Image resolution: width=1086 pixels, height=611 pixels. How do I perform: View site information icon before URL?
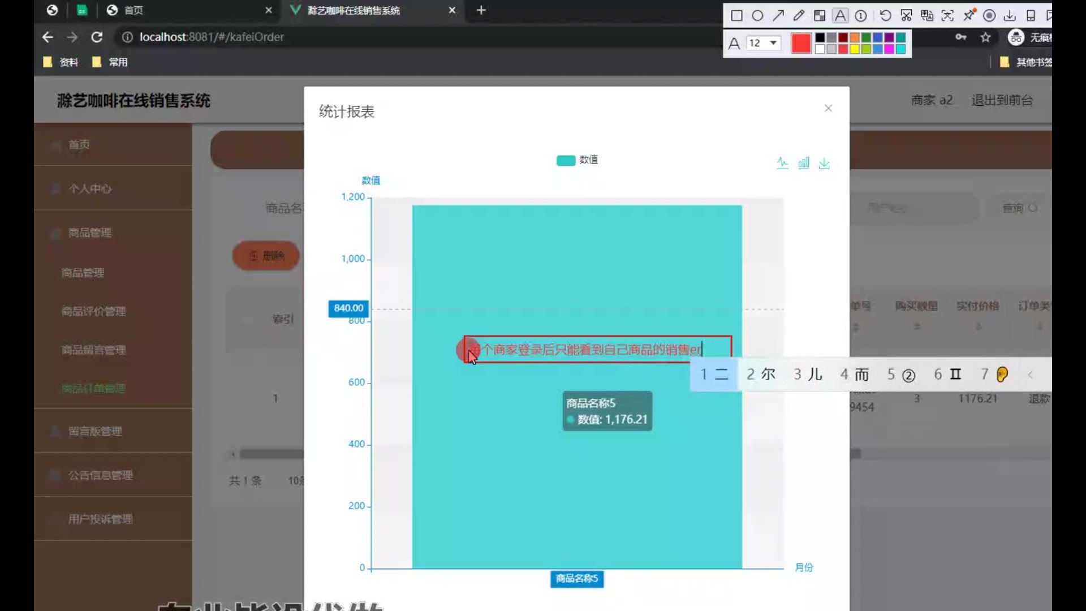(x=127, y=37)
